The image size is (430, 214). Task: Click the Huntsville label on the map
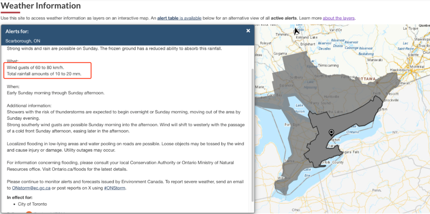(331, 97)
